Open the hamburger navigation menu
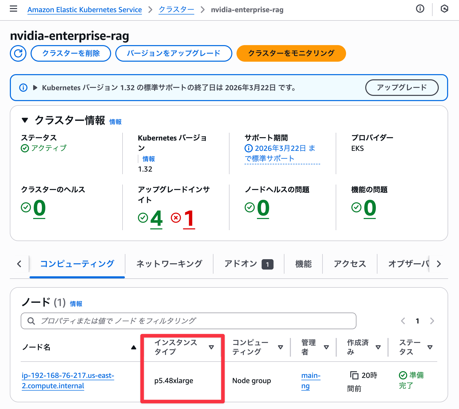Image resolution: width=459 pixels, height=409 pixels. (13, 9)
